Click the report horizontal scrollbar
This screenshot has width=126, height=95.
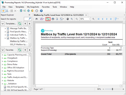point(67,86)
